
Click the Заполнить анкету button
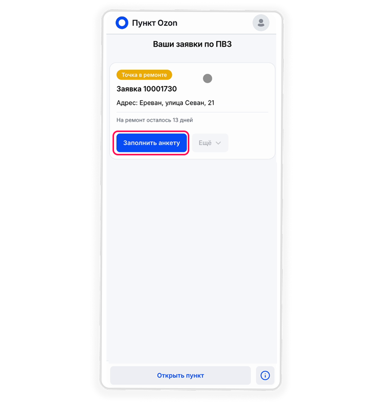point(152,143)
